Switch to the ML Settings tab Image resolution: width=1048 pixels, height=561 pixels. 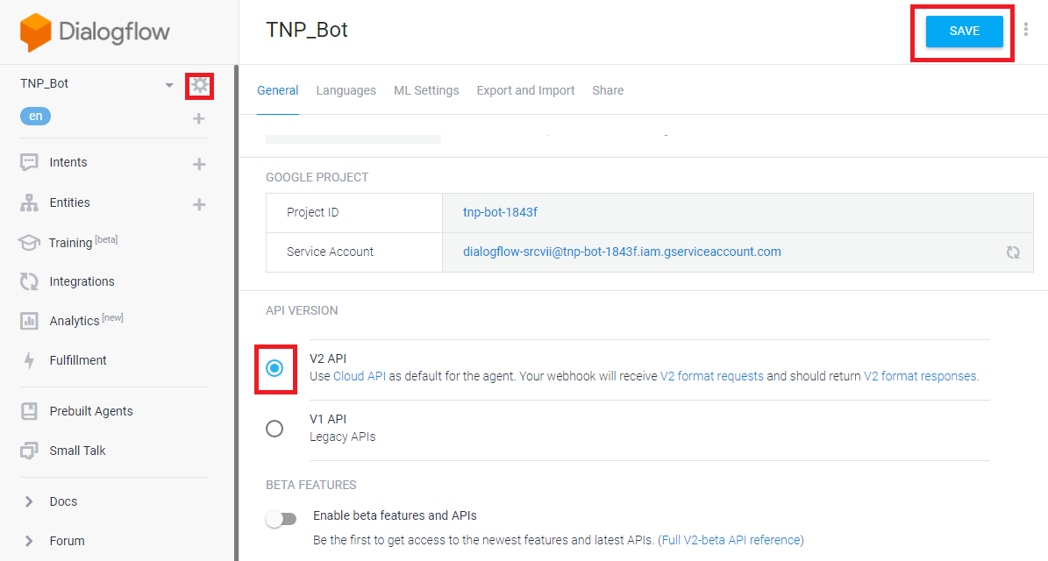(426, 90)
